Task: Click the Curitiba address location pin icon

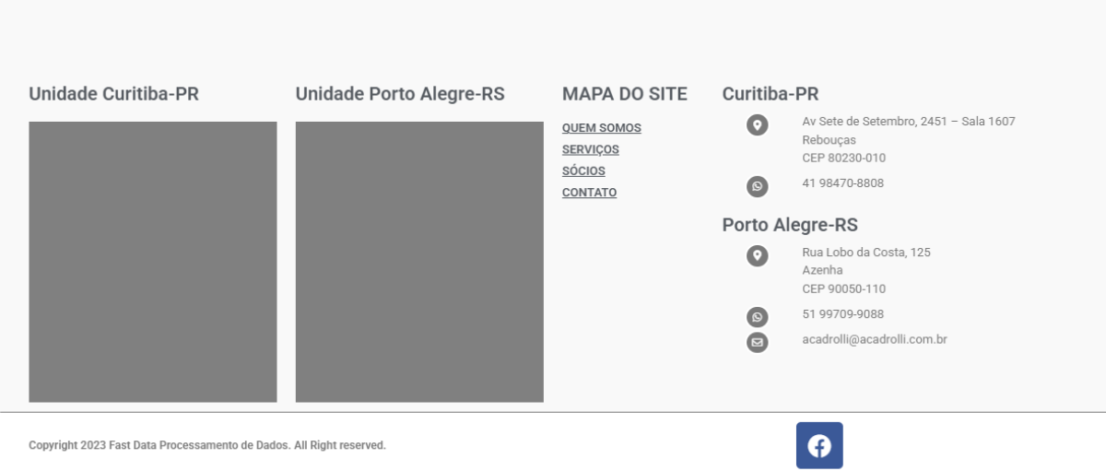Action: [x=757, y=125]
